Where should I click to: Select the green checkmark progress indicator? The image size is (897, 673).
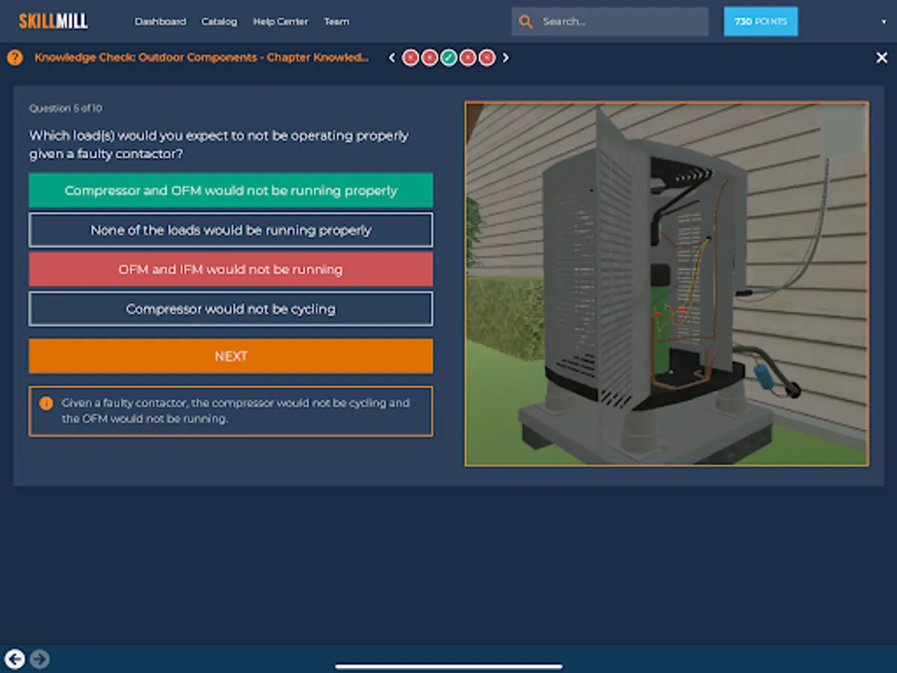click(x=449, y=58)
